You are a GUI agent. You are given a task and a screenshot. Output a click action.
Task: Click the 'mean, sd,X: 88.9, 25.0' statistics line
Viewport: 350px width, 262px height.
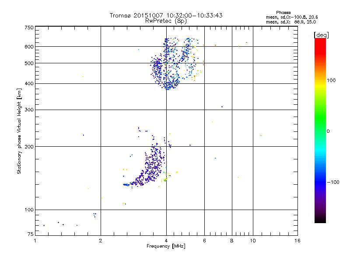pyautogui.click(x=291, y=22)
